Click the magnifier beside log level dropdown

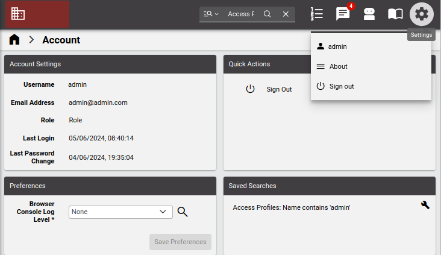(183, 212)
